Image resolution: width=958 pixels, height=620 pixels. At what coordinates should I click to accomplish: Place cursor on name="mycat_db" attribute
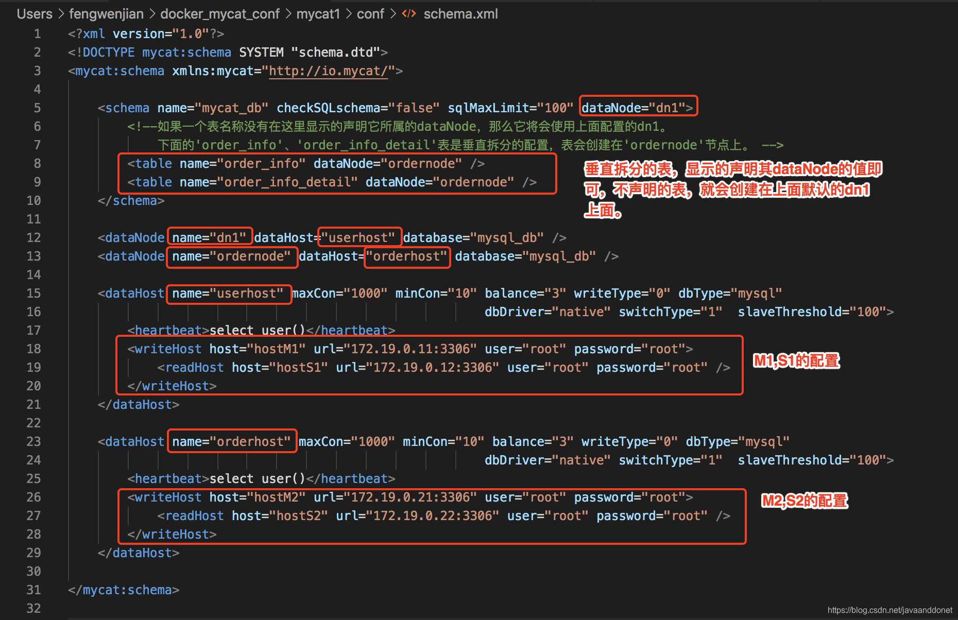tap(213, 108)
